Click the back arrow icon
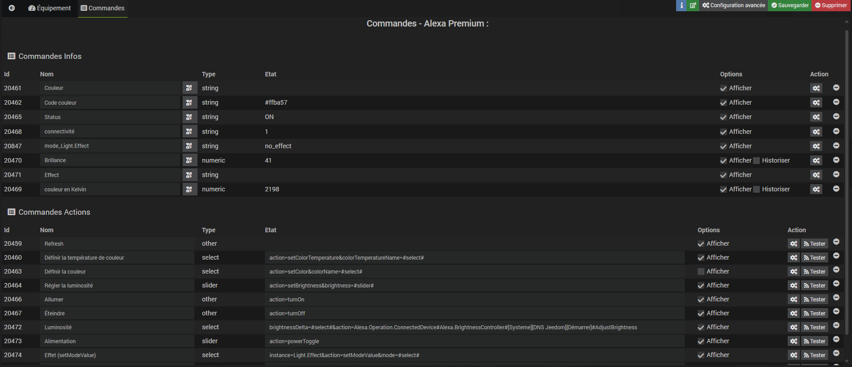 12,8
